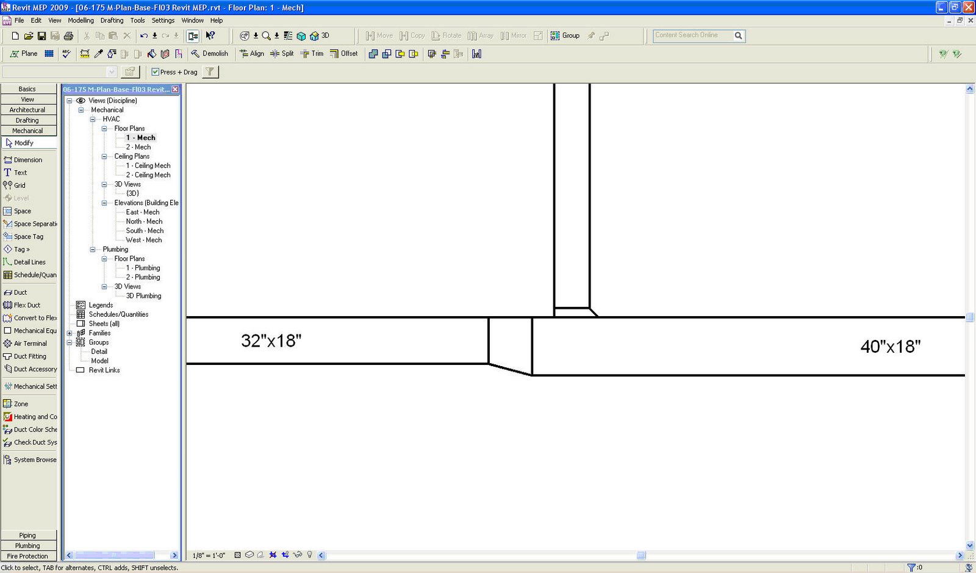
Task: Select the Tape Measure tool
Action: pyautogui.click(x=85, y=54)
